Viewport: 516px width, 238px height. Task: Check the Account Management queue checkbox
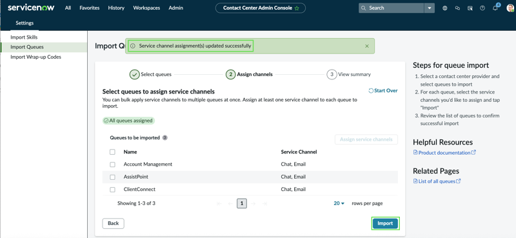112,164
